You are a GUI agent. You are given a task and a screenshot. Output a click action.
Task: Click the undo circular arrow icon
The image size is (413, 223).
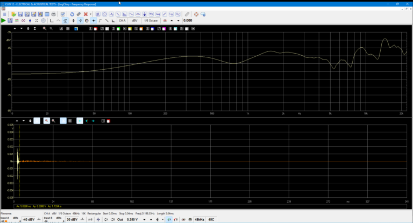pos(72,14)
